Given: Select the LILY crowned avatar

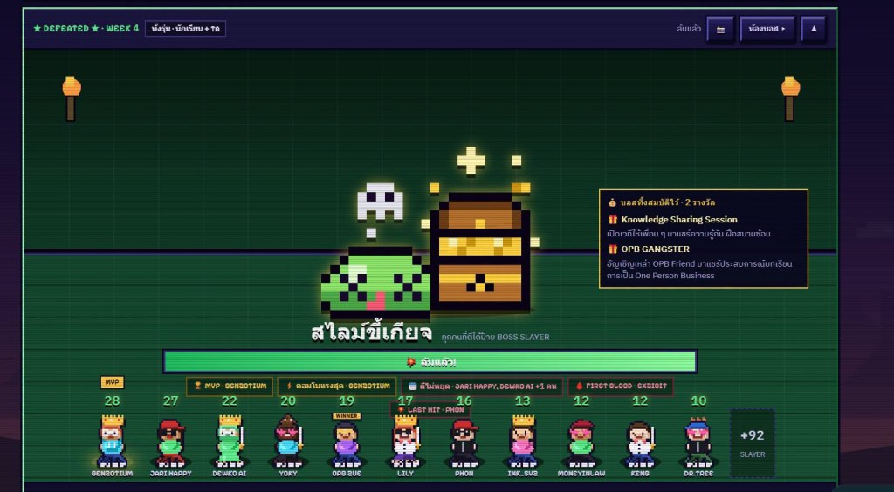Looking at the screenshot, I should (406, 441).
